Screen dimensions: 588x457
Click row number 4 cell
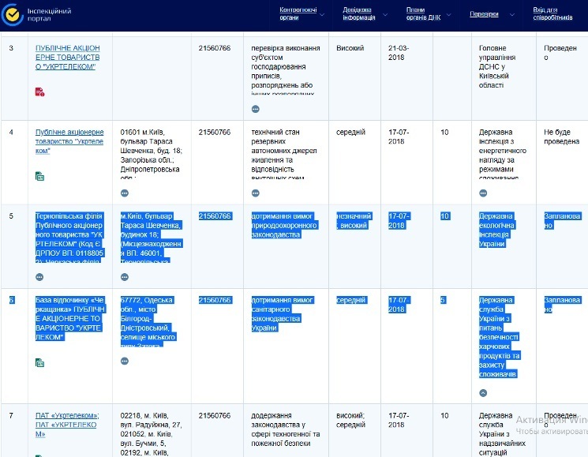pos(11,132)
